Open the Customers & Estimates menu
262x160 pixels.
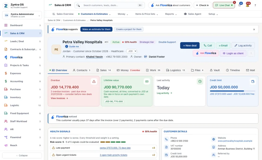click(94, 14)
